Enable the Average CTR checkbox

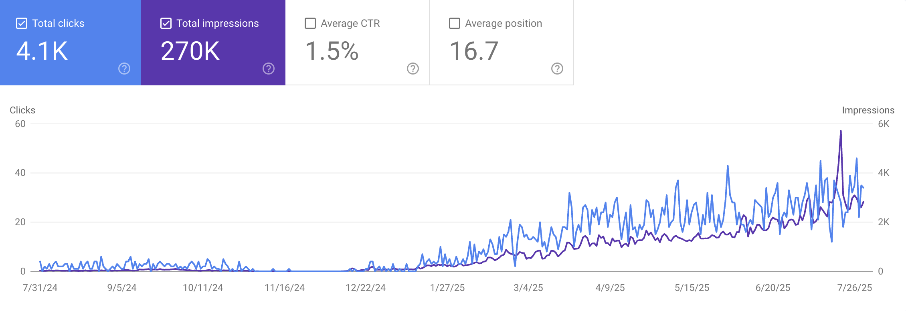(310, 23)
